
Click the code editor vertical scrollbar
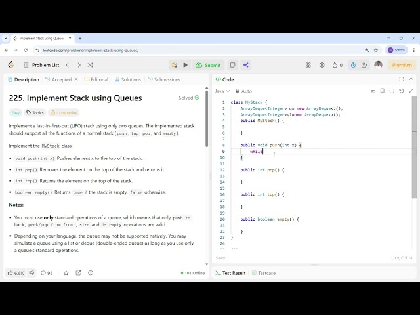click(x=414, y=147)
